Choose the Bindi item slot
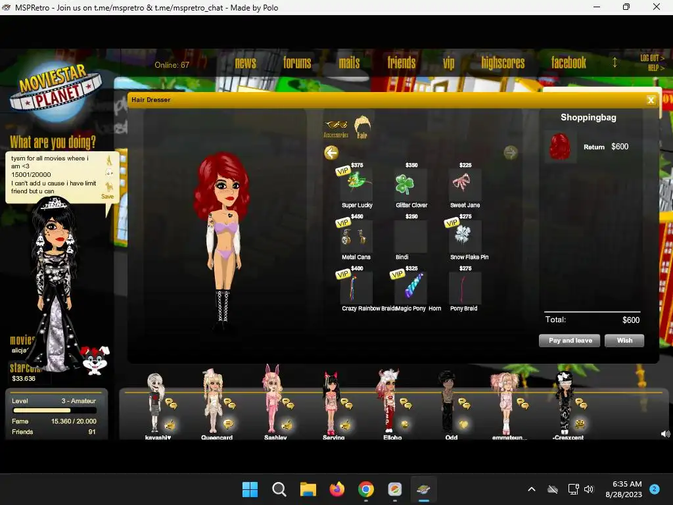The width and height of the screenshot is (673, 505). pyautogui.click(x=411, y=236)
